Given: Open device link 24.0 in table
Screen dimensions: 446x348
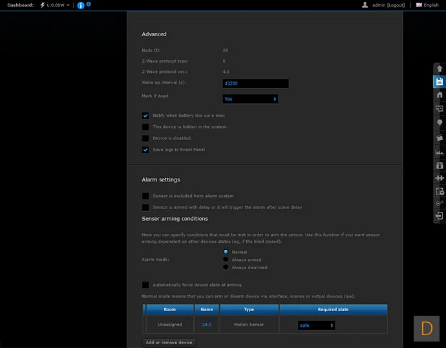Looking at the screenshot, I should 207,324.
